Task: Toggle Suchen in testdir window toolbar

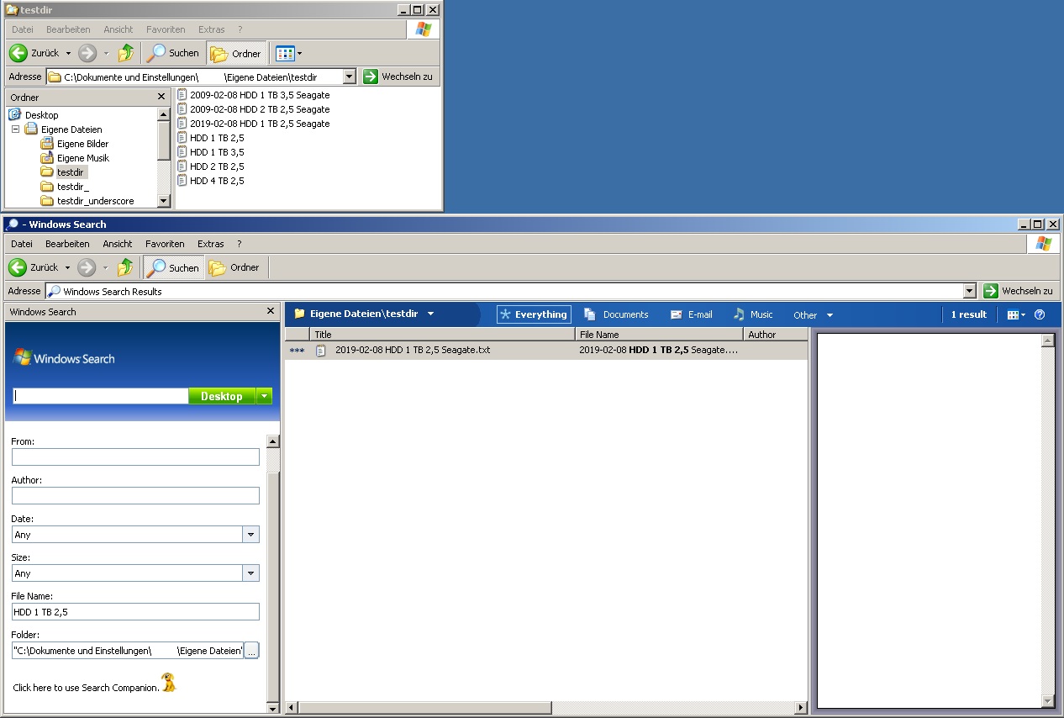Action: coord(173,53)
